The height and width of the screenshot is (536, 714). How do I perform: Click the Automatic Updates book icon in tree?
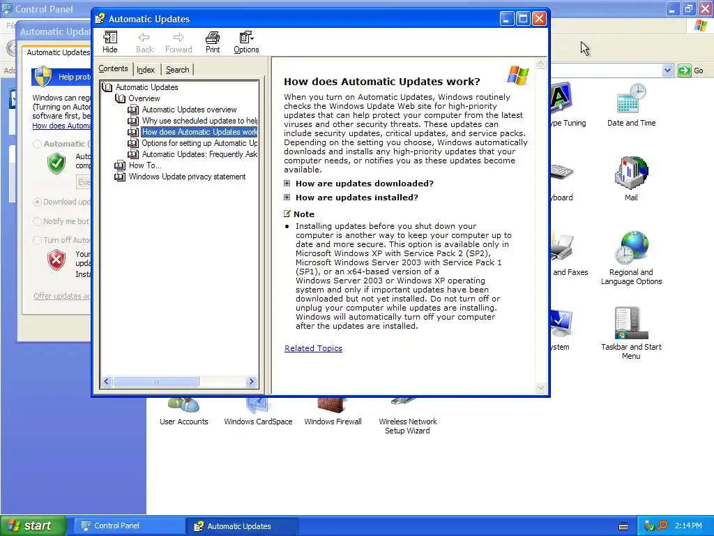click(107, 87)
